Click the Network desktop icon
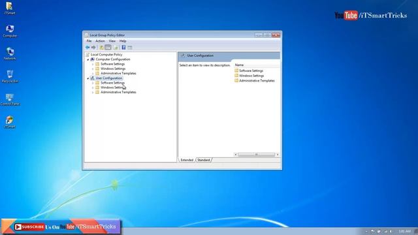The width and height of the screenshot is (418, 235). click(x=10, y=54)
